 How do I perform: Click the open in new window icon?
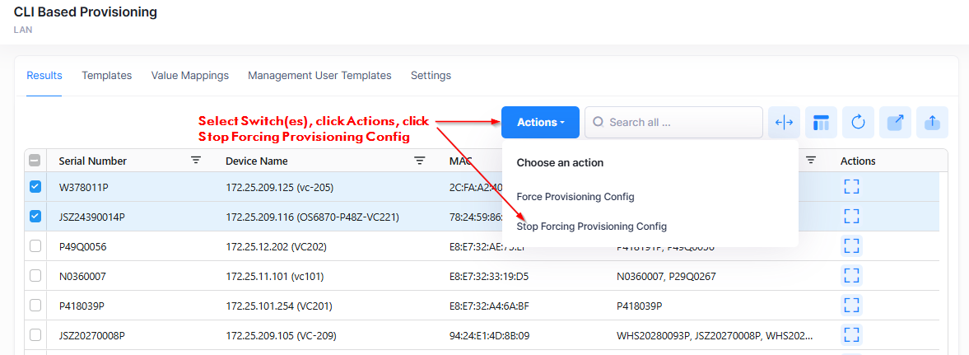(x=895, y=123)
